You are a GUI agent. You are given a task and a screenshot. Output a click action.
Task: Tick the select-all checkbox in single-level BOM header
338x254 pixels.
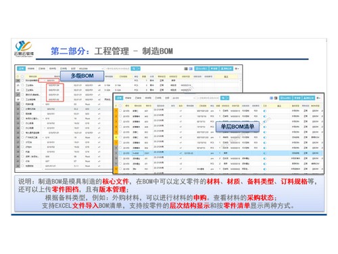tap(120, 106)
